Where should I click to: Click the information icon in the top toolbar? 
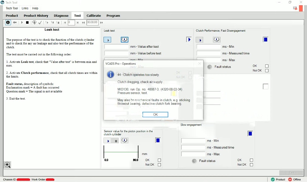coord(8,22)
